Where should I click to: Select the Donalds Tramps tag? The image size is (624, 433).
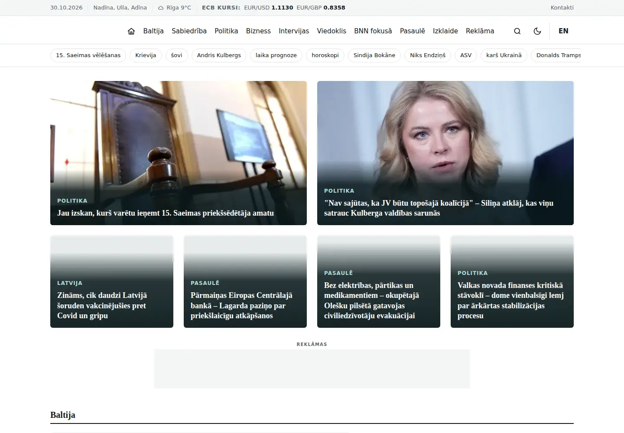click(x=556, y=55)
